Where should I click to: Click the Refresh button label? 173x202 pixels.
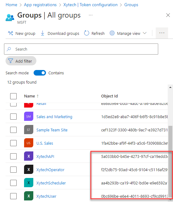[x=98, y=33]
